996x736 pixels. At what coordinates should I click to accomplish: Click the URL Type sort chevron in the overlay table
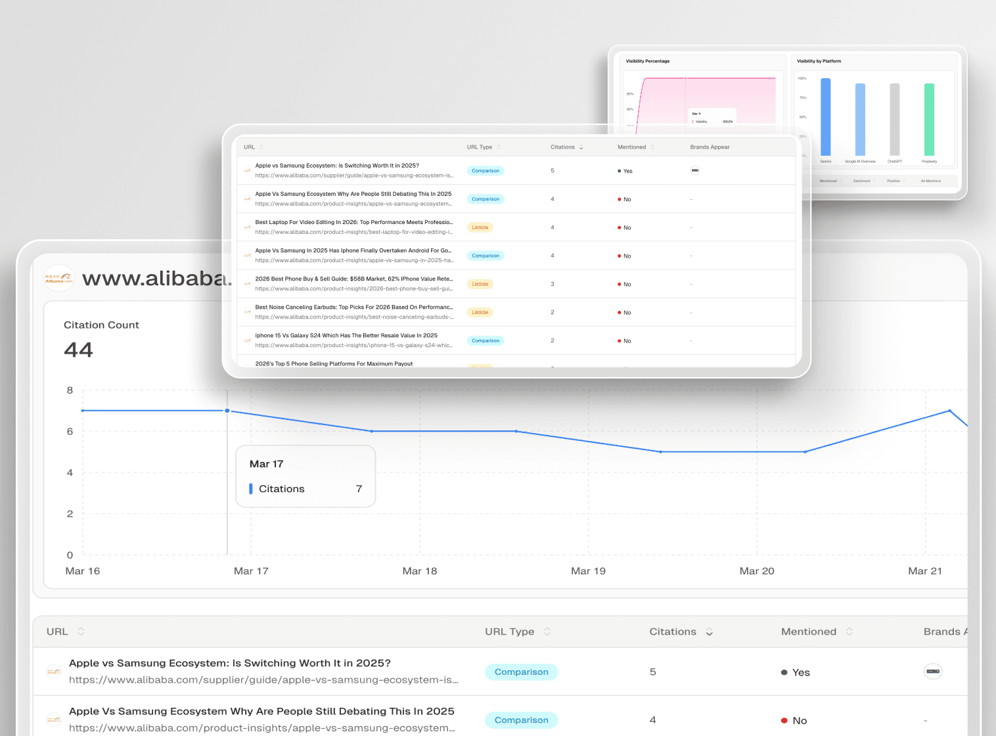pyautogui.click(x=499, y=147)
